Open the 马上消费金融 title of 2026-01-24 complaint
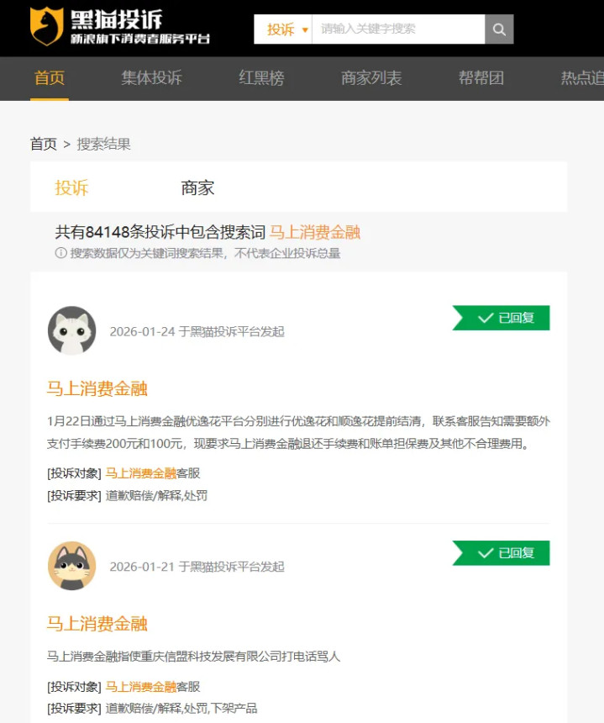604x723 pixels. click(x=97, y=388)
